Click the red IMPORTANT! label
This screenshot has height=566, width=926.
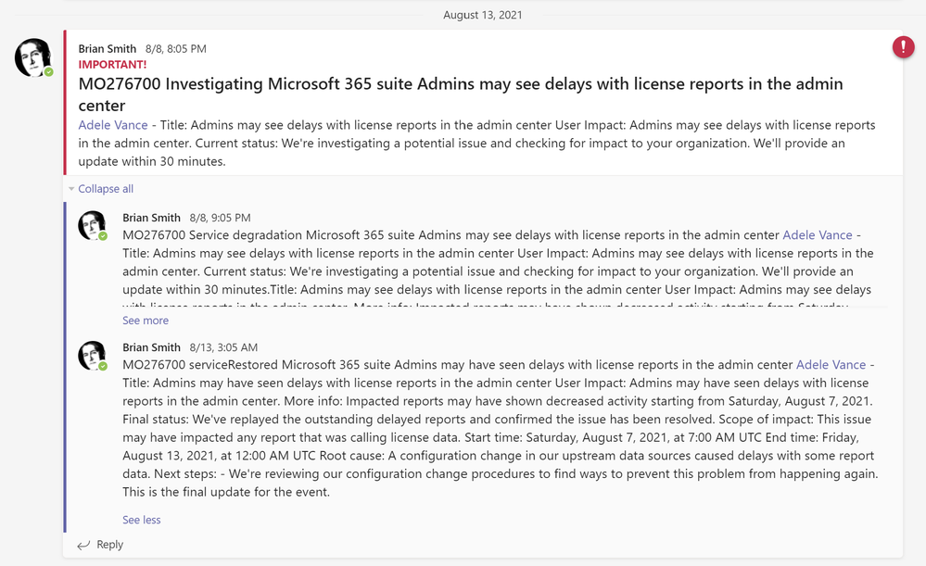pos(112,65)
